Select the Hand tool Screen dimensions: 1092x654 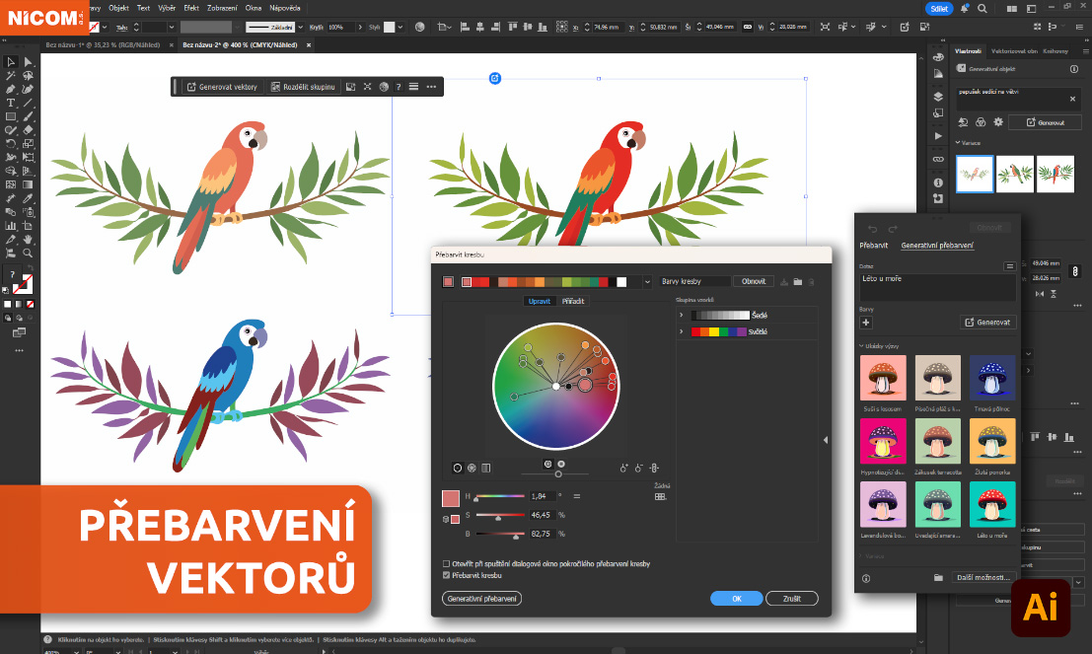tap(28, 240)
